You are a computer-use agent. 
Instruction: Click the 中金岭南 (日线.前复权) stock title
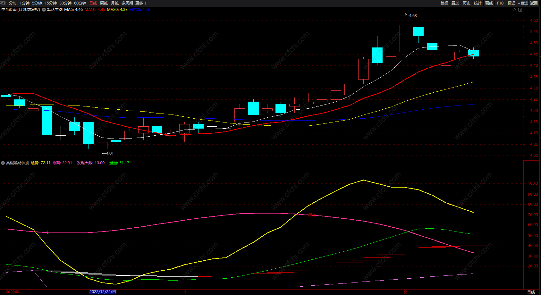21,10
